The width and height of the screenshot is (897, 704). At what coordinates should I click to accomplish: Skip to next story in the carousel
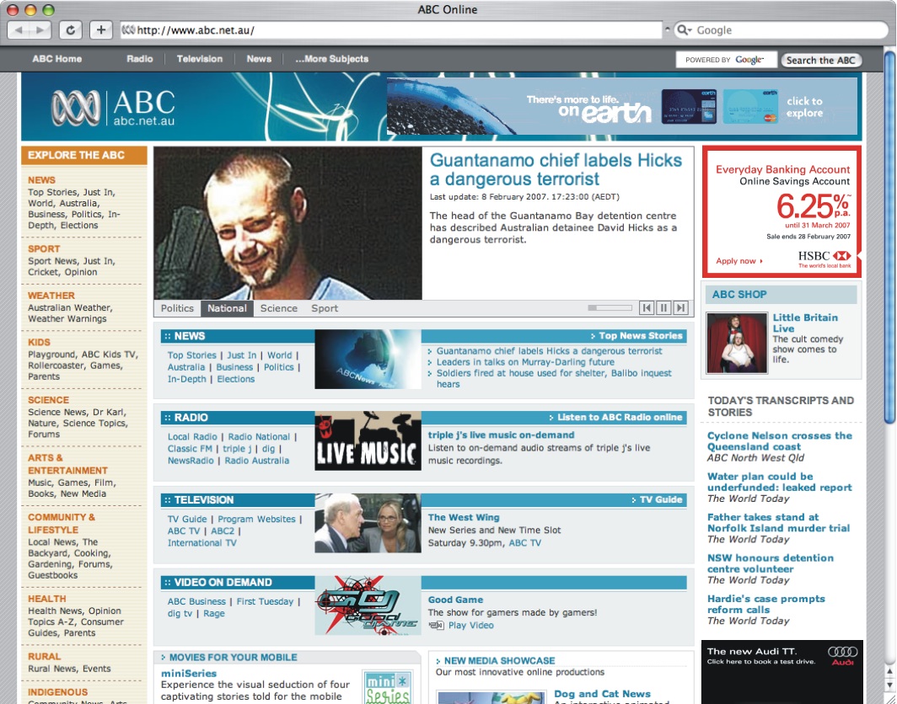[680, 308]
